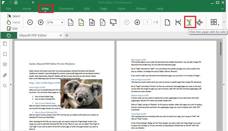Expand the toolbar overflow arrow

coord(224,22)
